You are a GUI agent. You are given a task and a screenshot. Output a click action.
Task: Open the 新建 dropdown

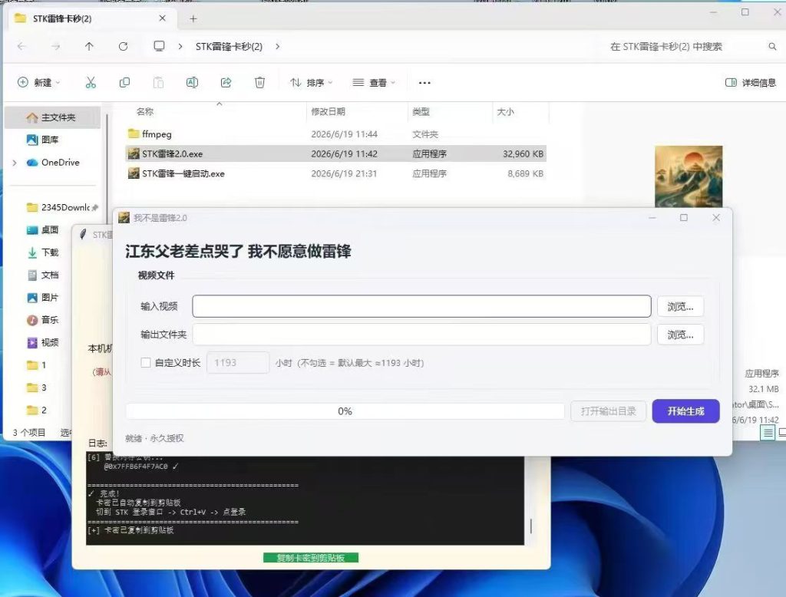click(38, 82)
